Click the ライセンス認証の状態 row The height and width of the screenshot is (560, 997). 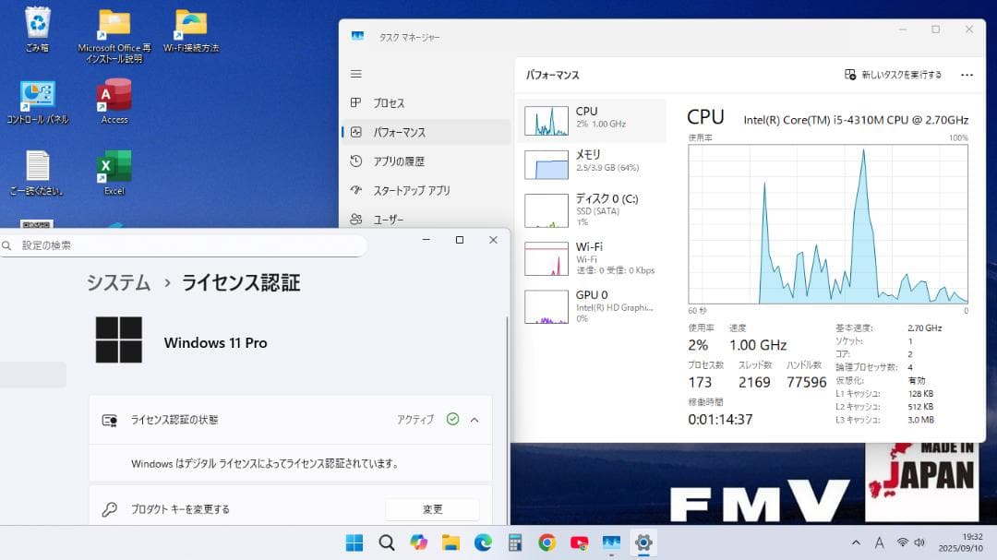291,420
